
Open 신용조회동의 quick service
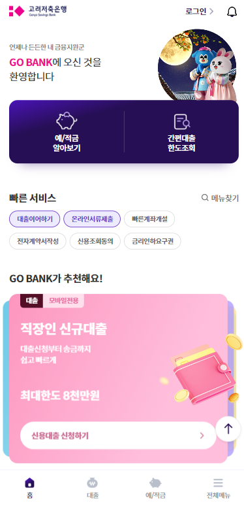point(95,241)
